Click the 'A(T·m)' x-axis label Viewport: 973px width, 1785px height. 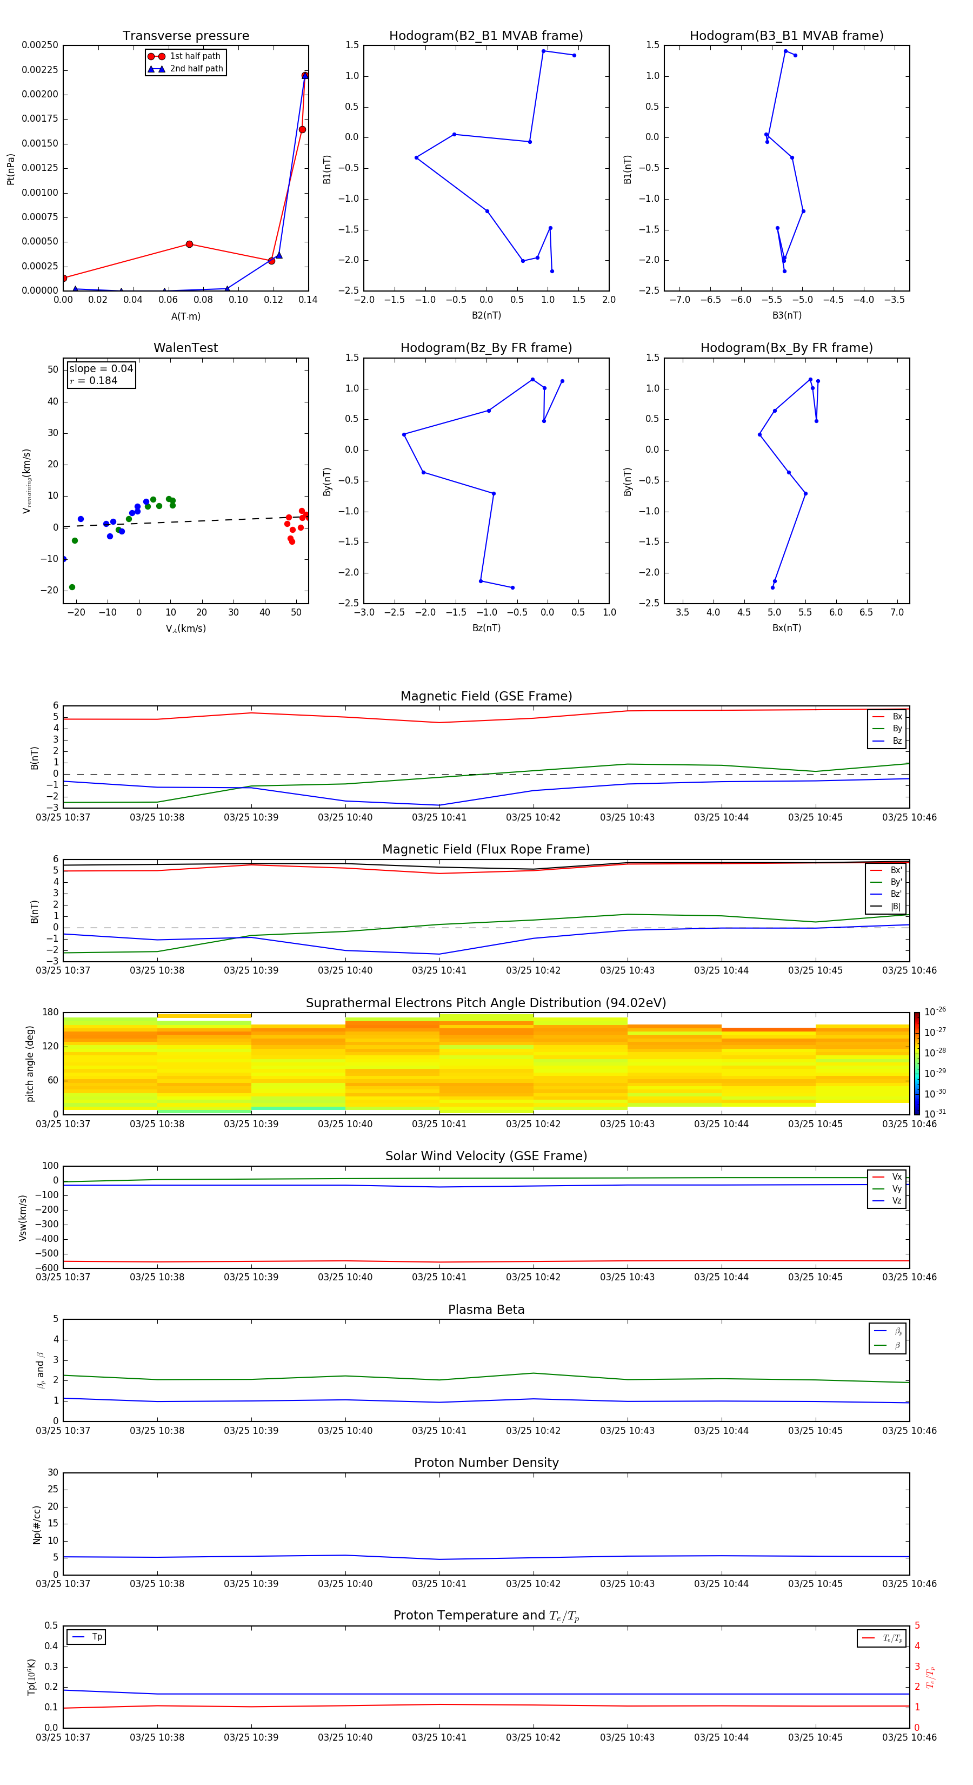(185, 316)
